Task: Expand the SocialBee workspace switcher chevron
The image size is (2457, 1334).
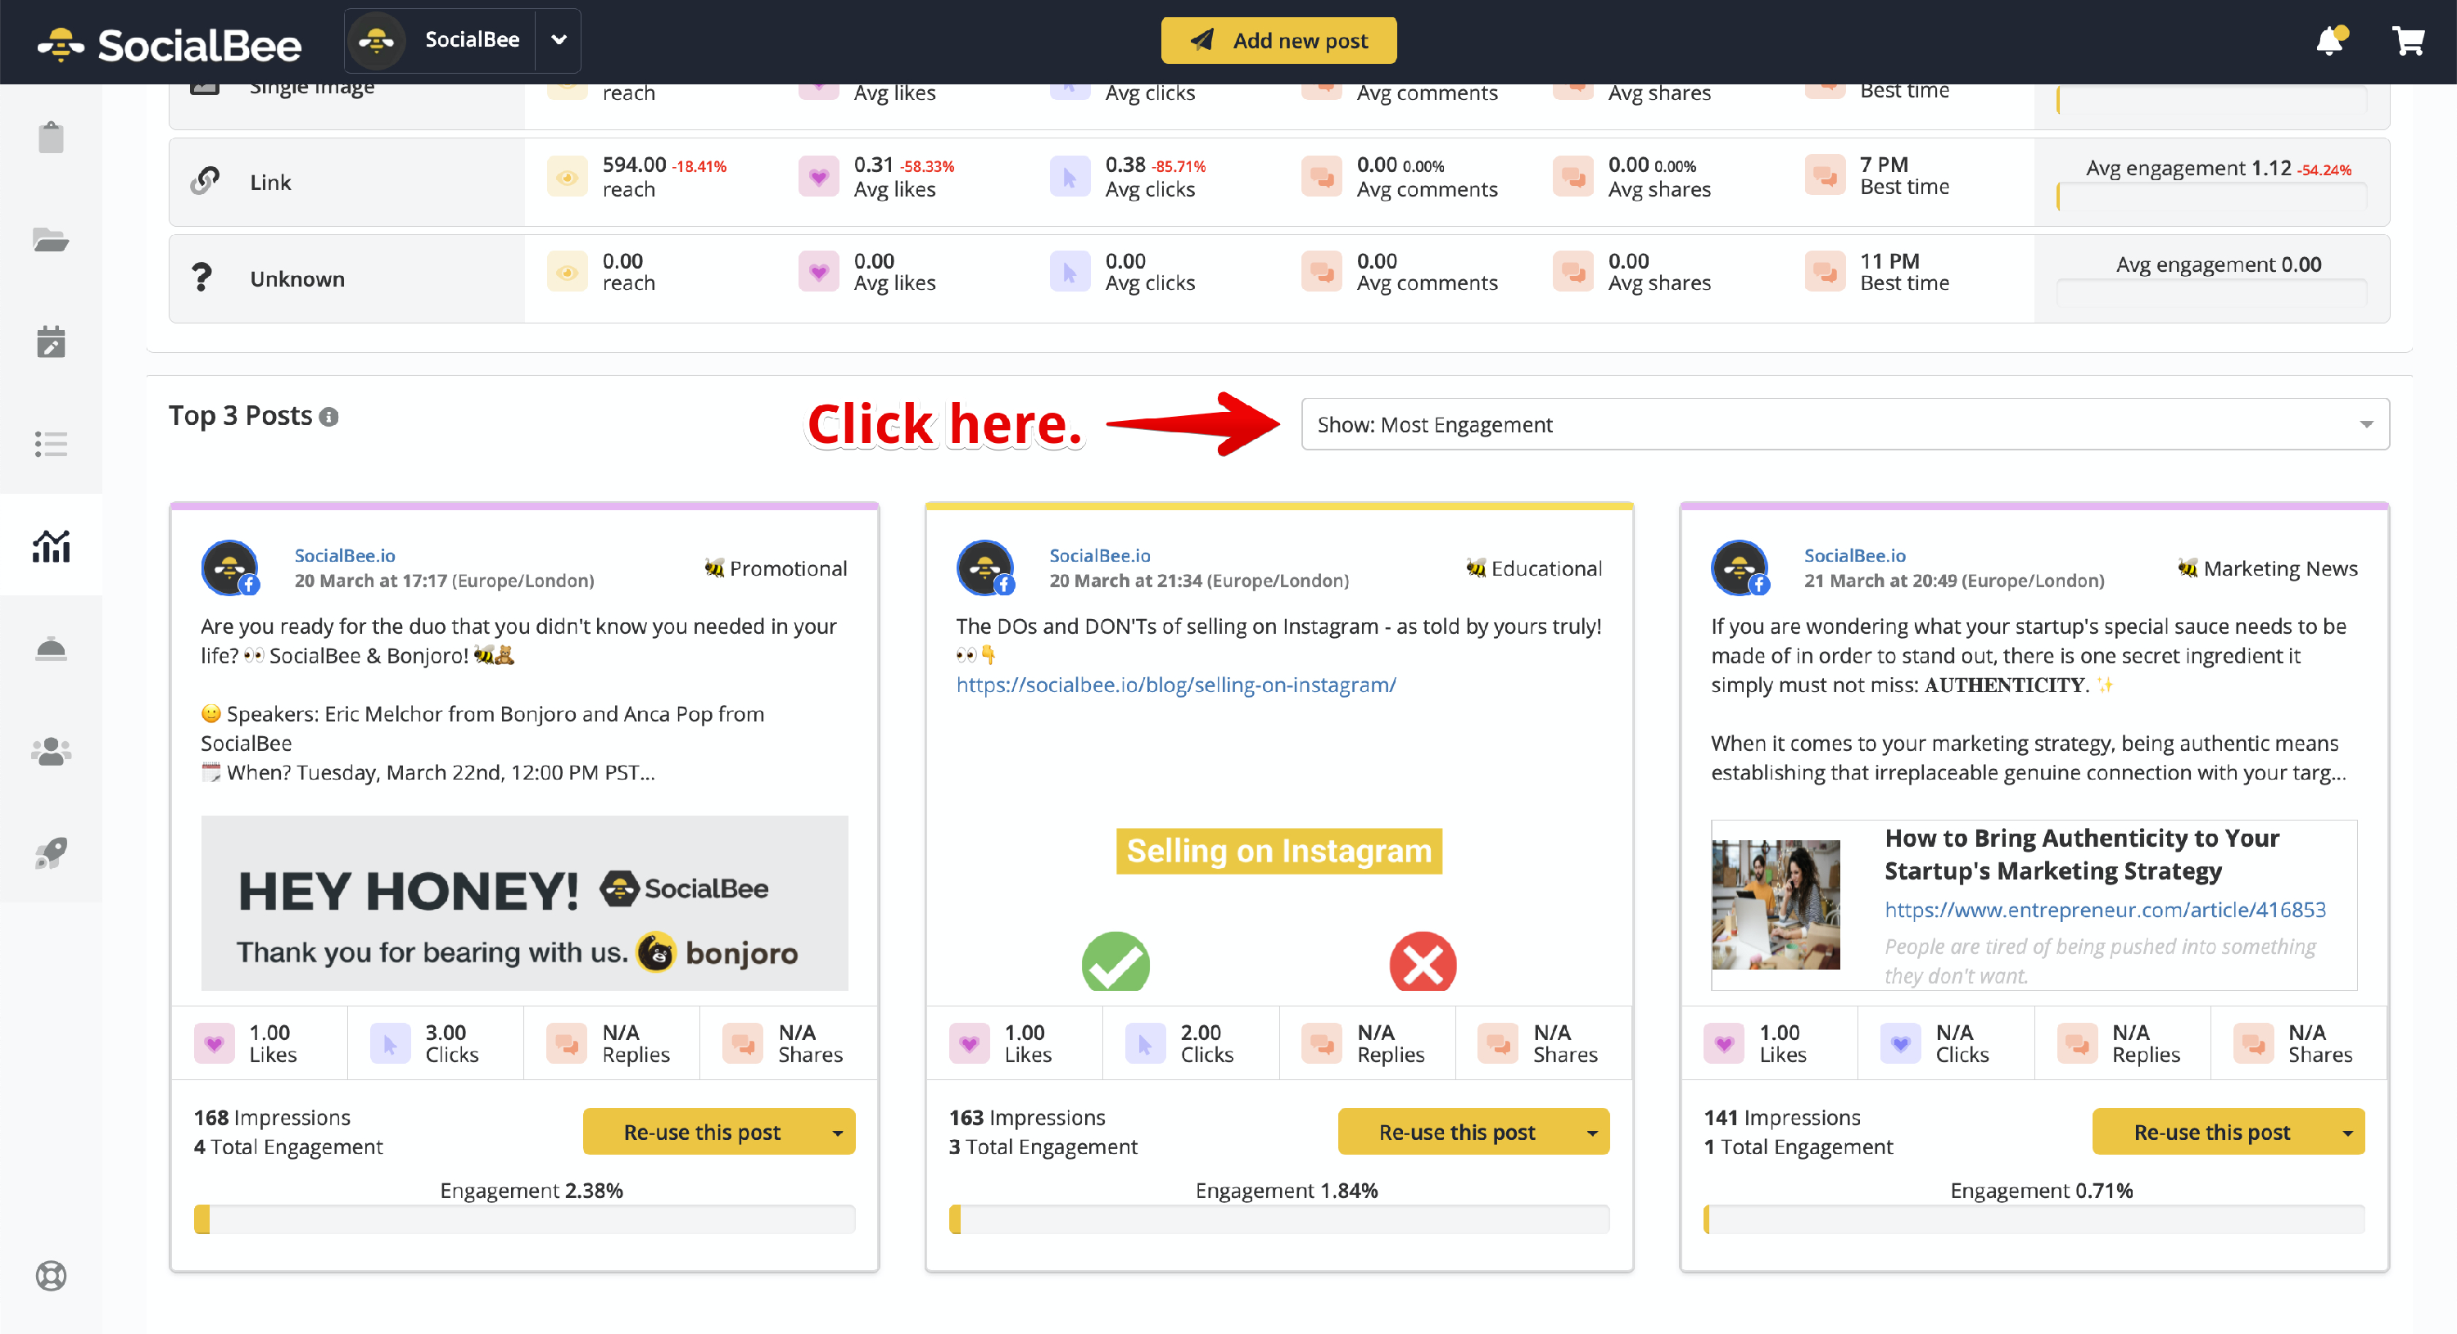Action: pyautogui.click(x=559, y=40)
